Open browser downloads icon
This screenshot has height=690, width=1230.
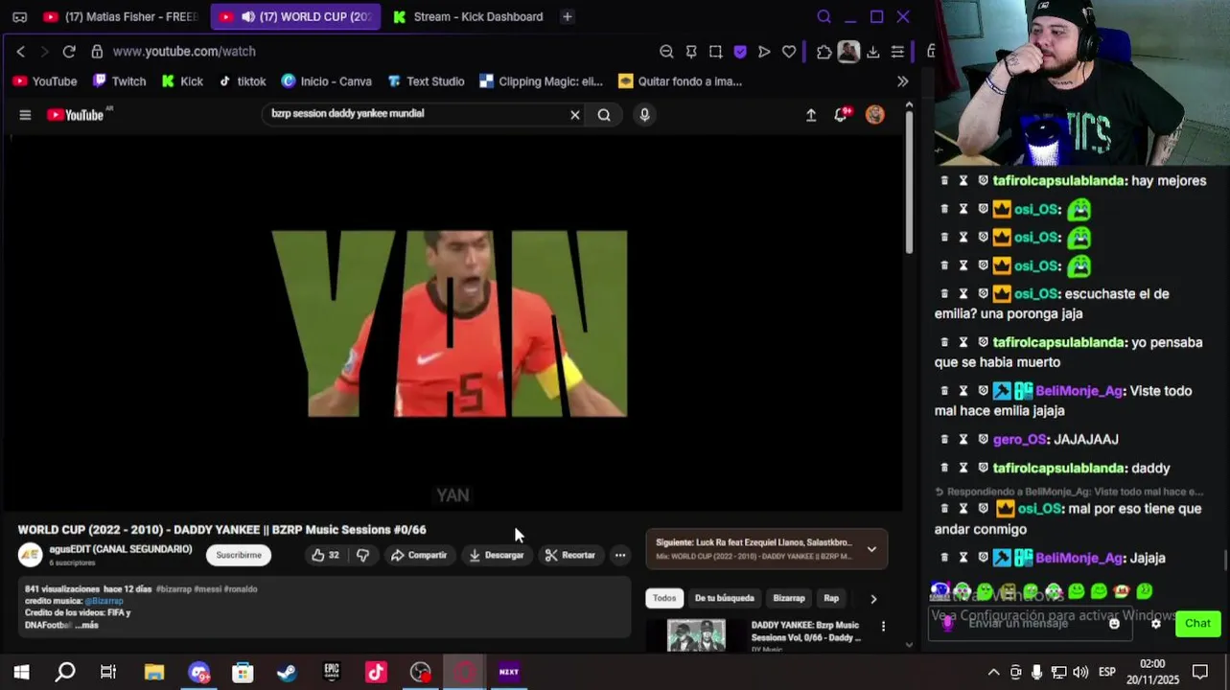click(872, 52)
